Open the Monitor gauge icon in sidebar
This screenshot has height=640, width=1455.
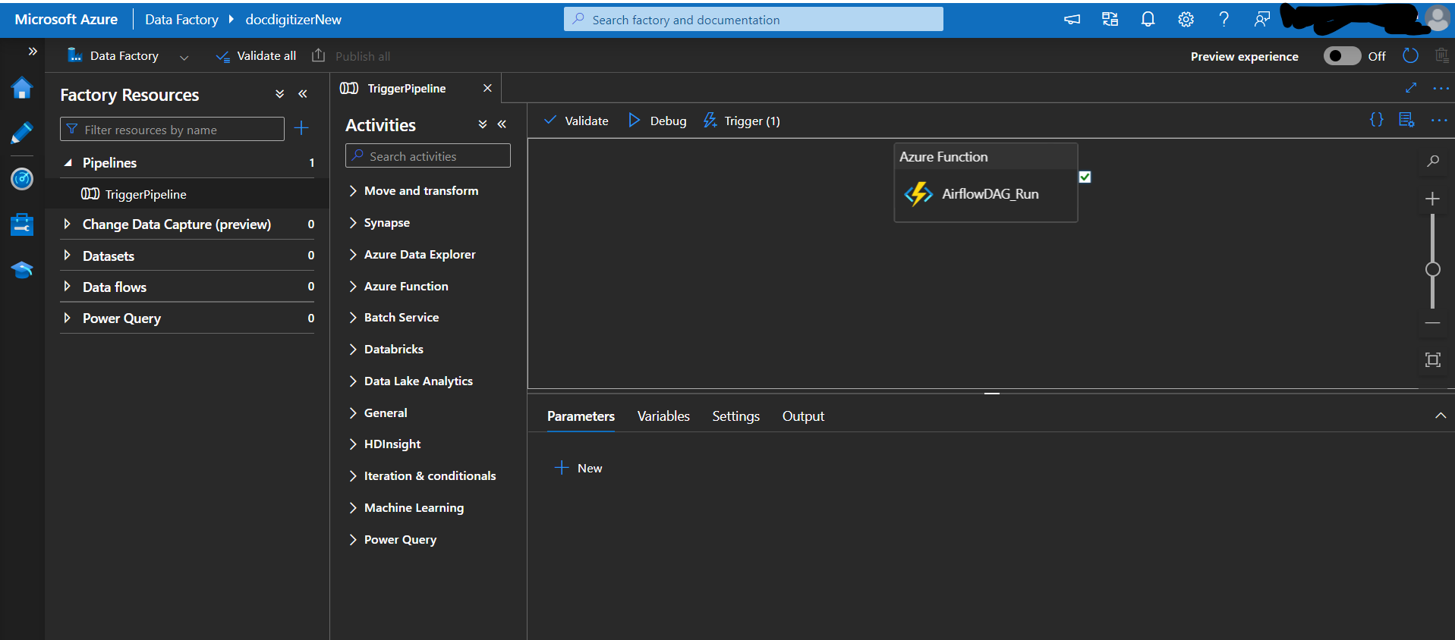tap(22, 179)
